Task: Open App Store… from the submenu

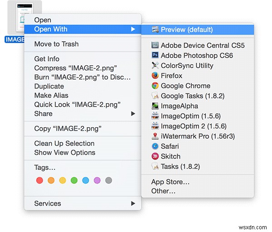Action: point(170,182)
